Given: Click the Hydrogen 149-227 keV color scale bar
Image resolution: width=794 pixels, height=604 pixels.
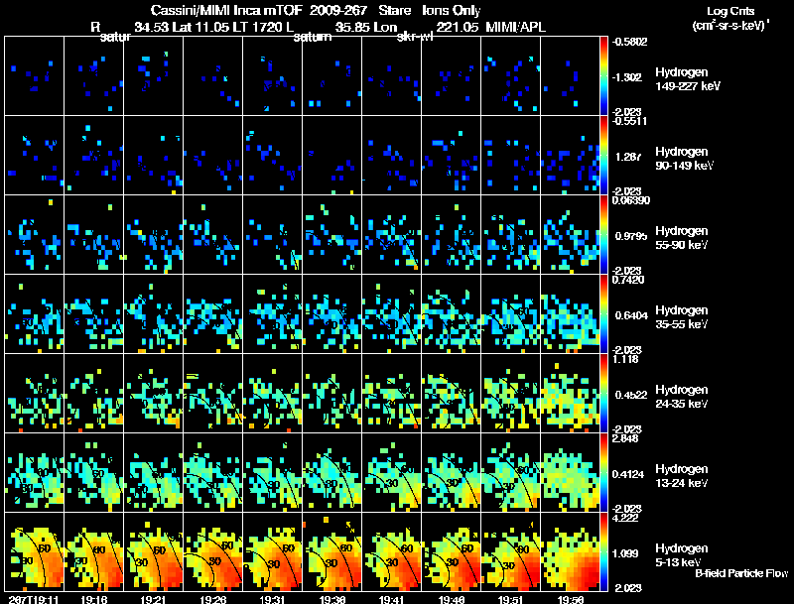Looking at the screenshot, I should coord(603,76).
